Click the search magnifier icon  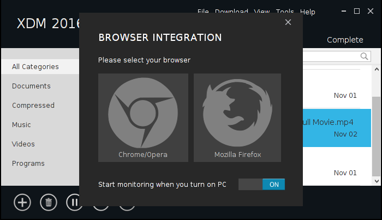pos(364,56)
